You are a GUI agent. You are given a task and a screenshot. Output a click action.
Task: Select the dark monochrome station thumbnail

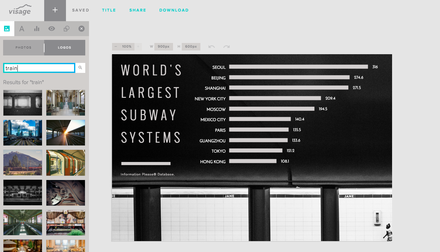coord(23,193)
